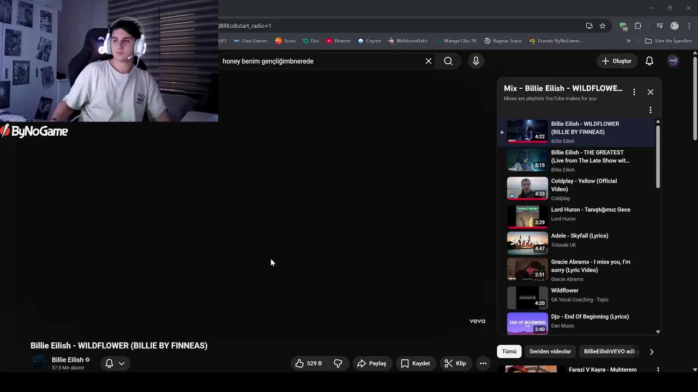698x392 pixels.
Task: Clear the YouTube search box text
Action: click(429, 61)
